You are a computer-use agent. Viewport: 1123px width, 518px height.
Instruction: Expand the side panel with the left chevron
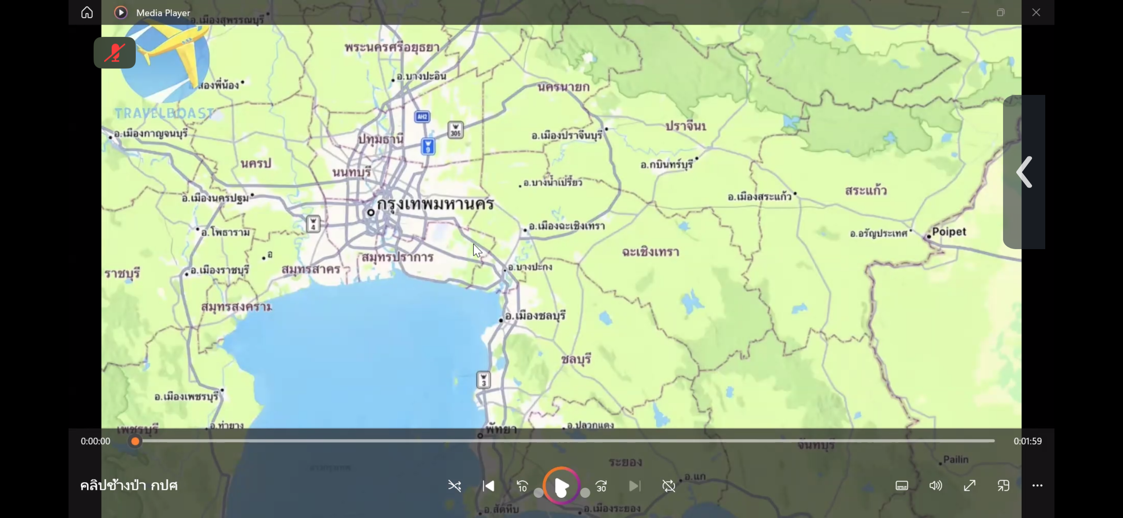tap(1024, 172)
